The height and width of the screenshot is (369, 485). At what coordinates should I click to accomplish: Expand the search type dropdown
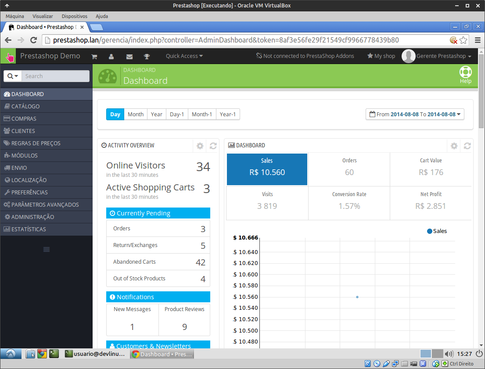point(13,76)
